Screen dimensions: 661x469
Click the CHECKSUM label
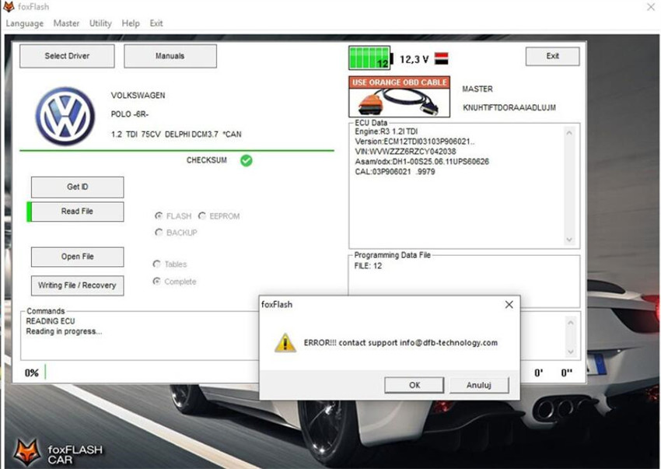coord(207,160)
